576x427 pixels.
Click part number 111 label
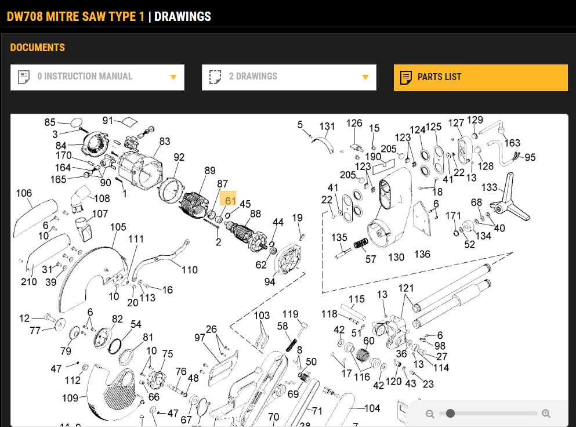[x=136, y=239]
